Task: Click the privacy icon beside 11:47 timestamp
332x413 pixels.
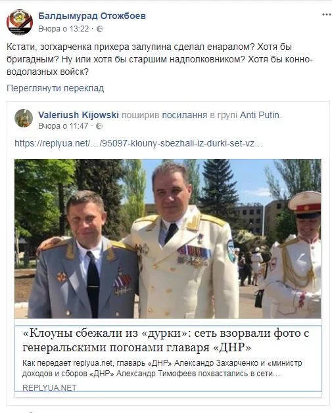Action: tap(99, 126)
